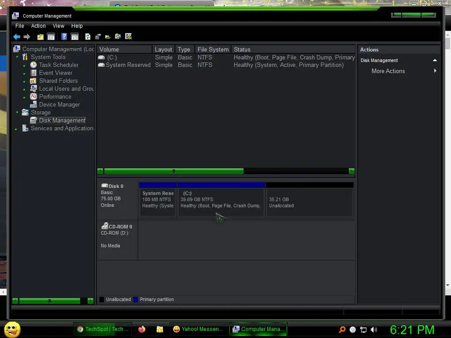
Task: Expand the Local Users and Groups node
Action: click(24, 90)
